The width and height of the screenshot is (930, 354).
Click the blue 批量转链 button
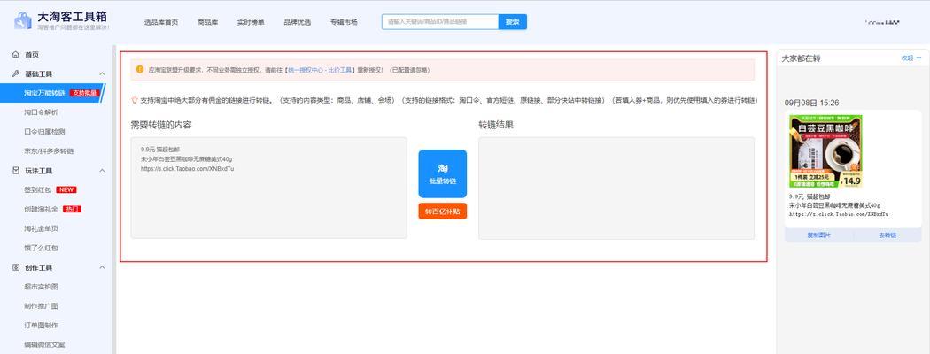click(x=443, y=173)
